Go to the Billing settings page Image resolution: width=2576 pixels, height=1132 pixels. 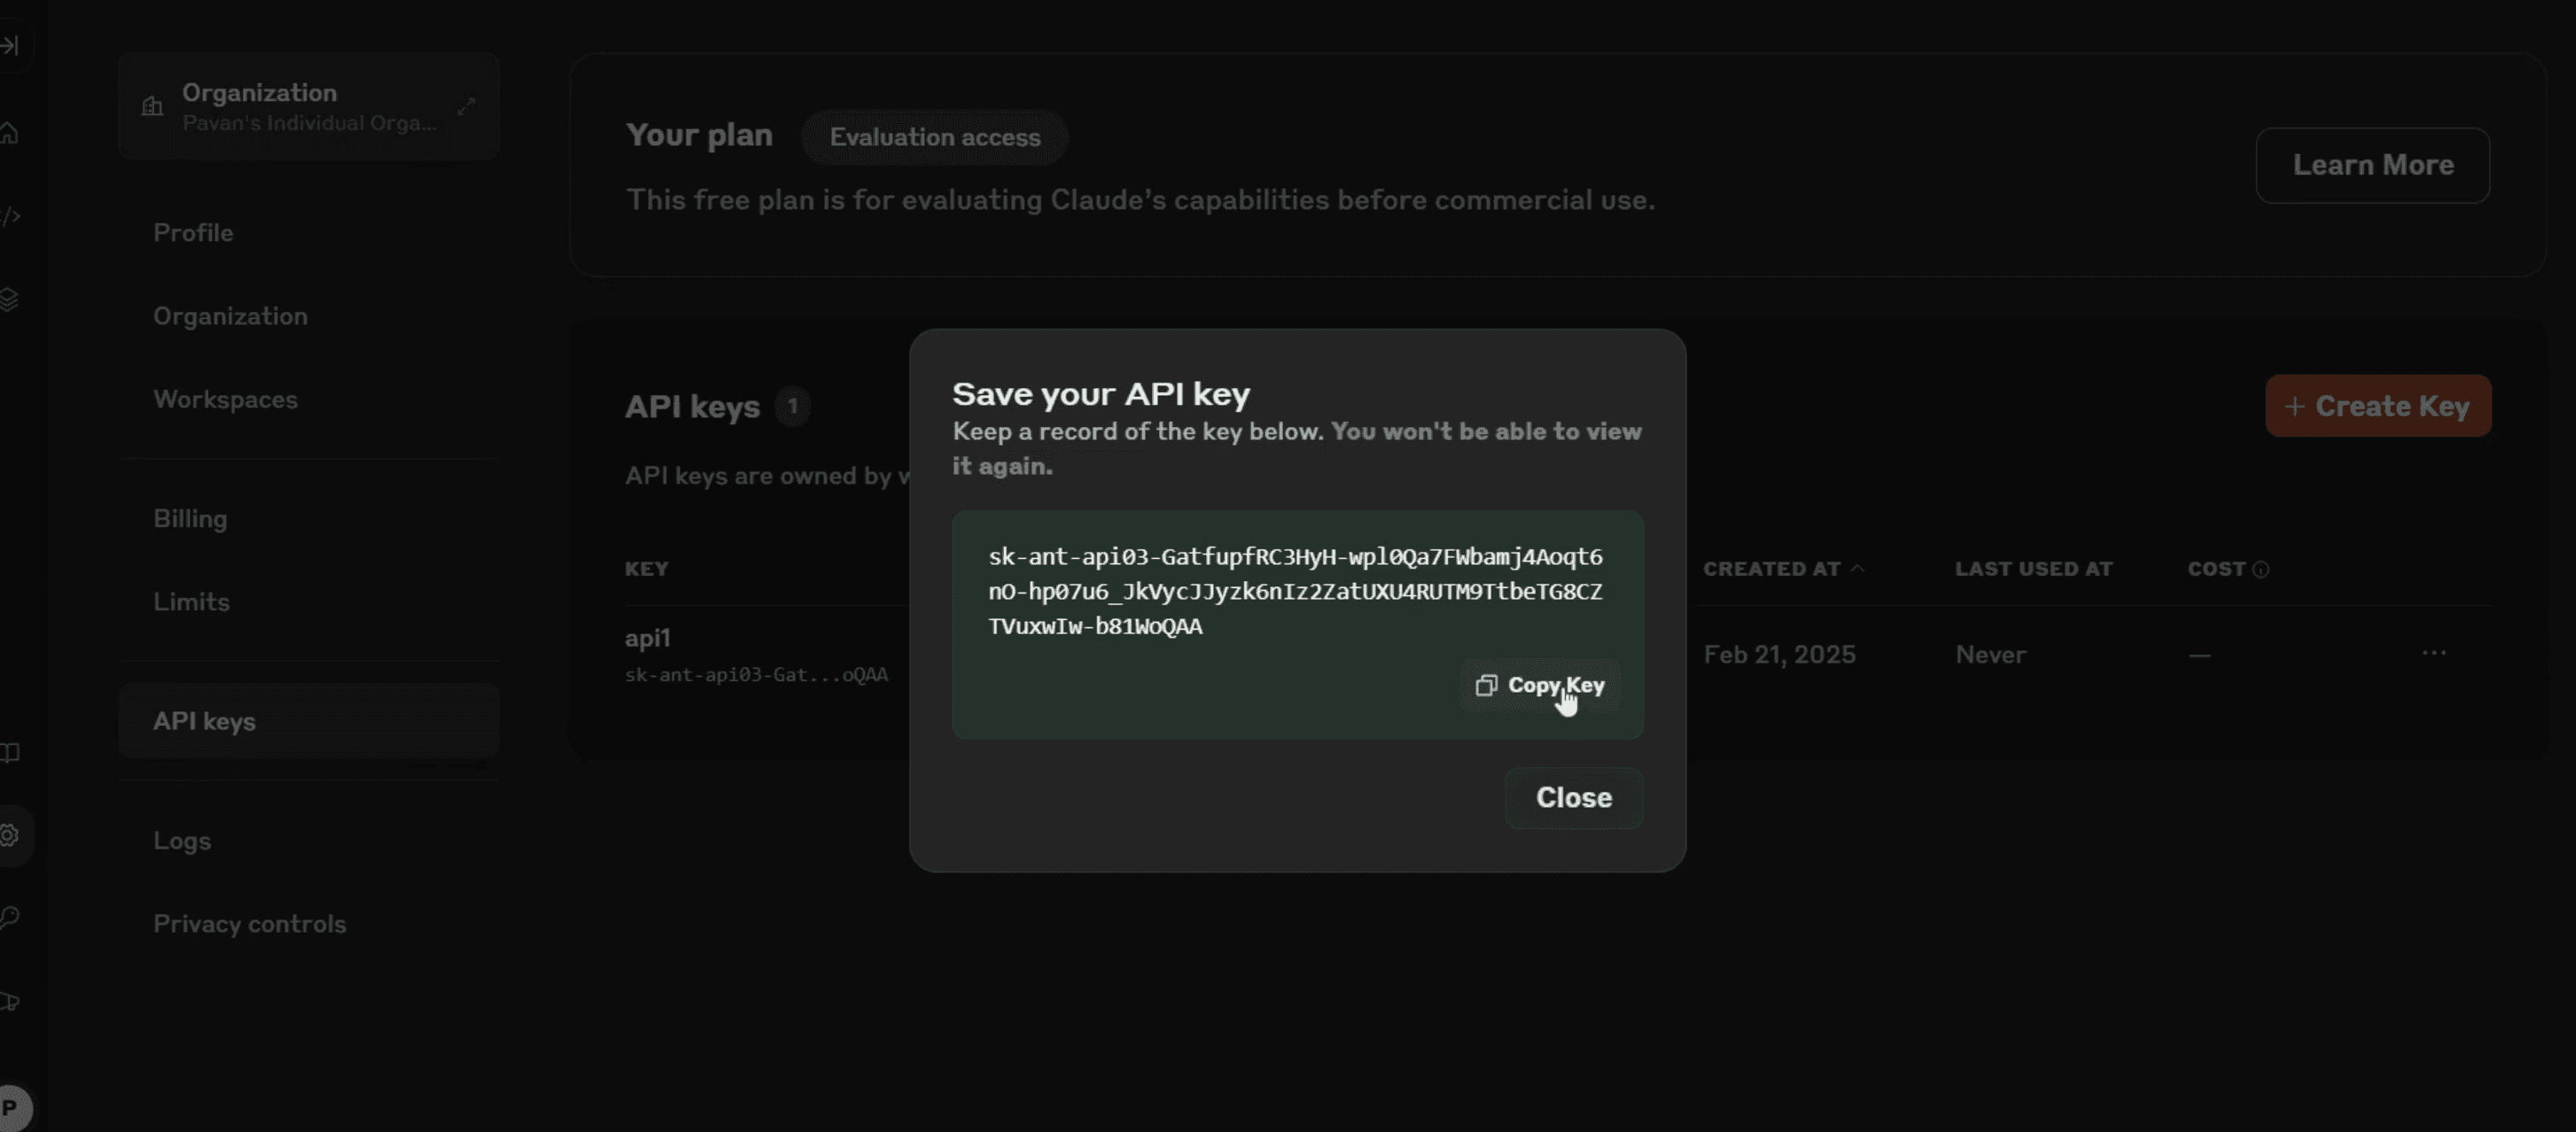(x=190, y=518)
